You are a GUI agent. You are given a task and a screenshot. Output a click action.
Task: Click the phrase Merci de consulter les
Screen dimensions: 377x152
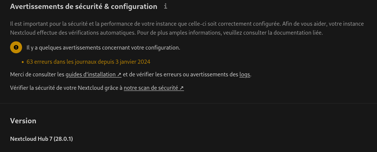(37, 75)
